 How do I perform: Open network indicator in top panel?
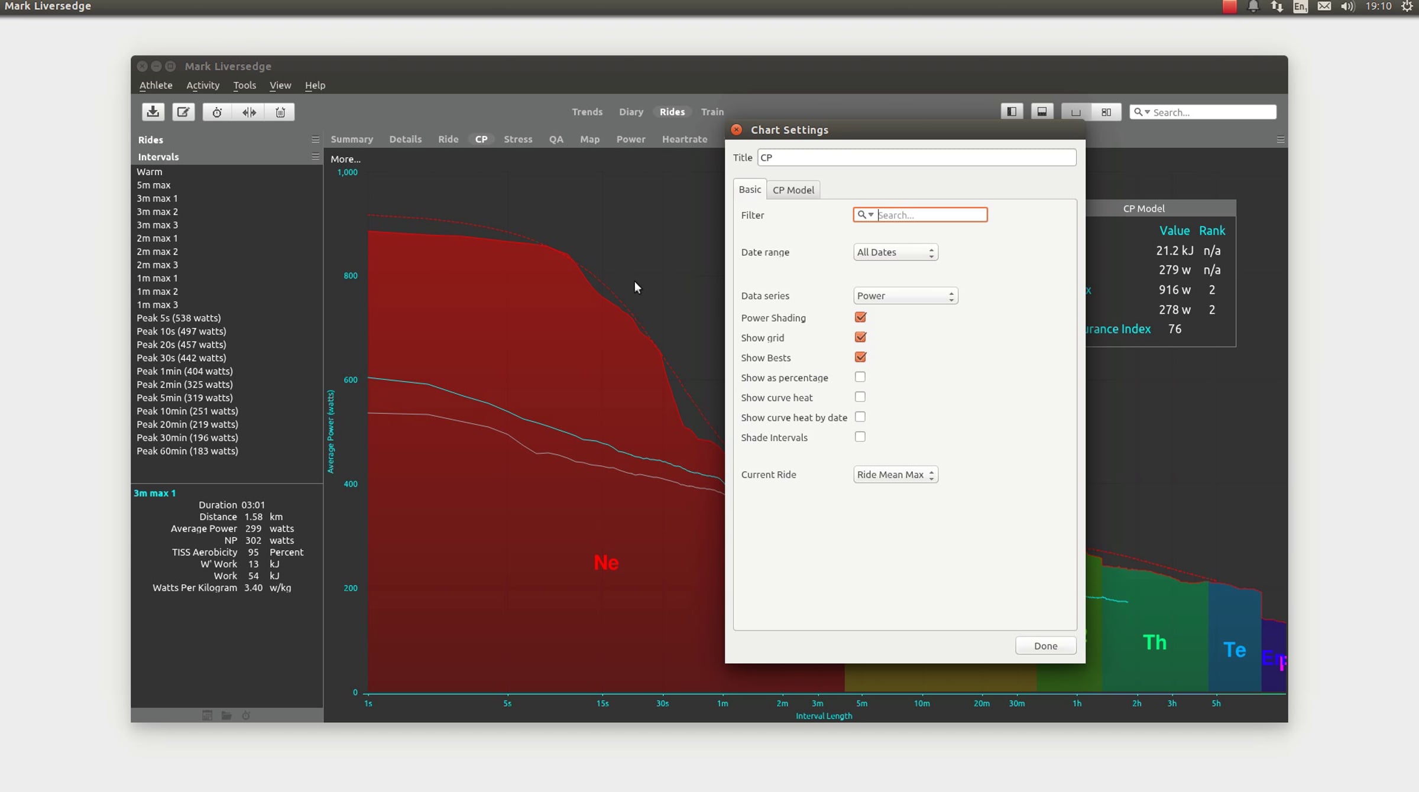(1277, 7)
